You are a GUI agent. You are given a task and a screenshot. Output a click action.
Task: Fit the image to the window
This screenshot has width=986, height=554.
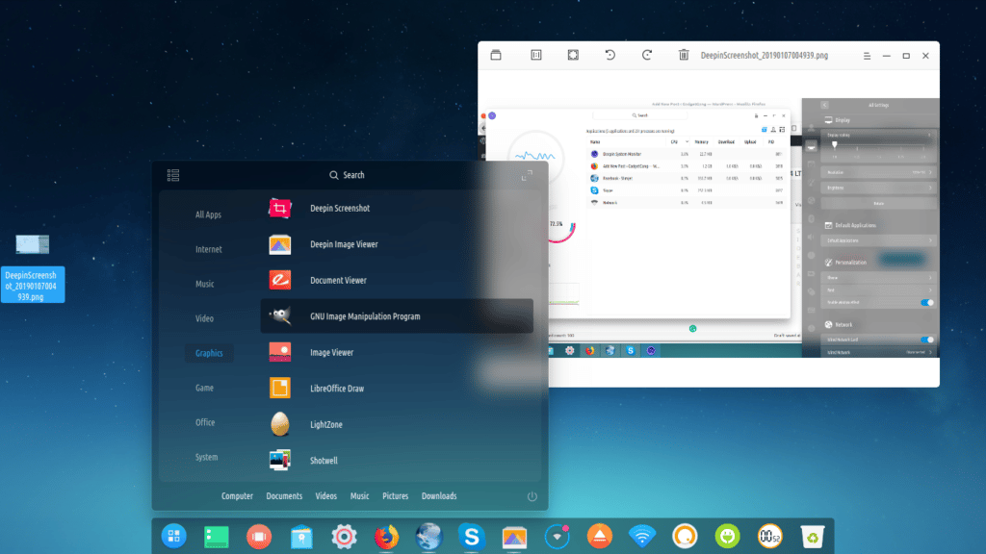[571, 55]
